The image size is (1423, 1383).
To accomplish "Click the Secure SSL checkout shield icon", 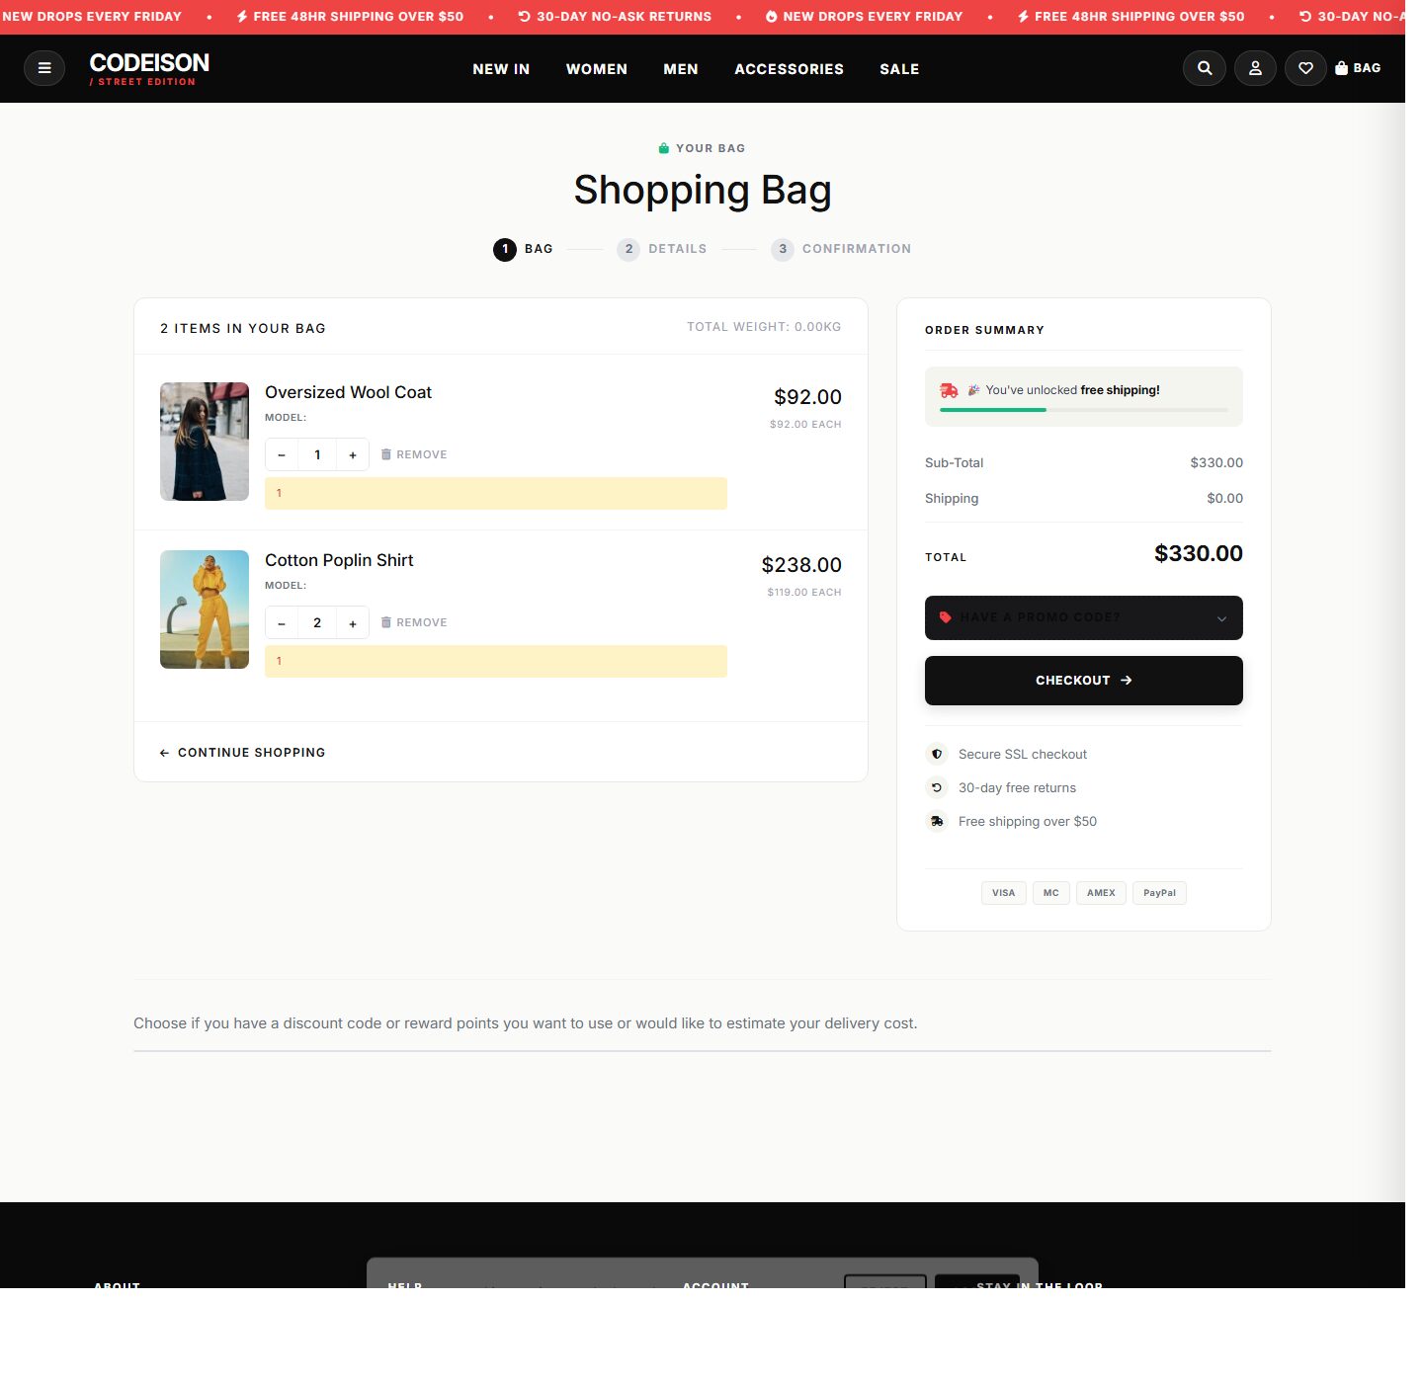I will (937, 754).
